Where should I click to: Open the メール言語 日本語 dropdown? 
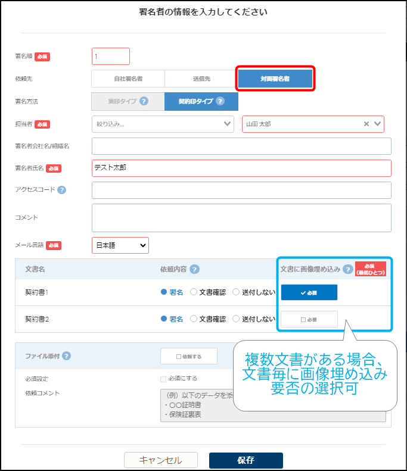[x=120, y=245]
